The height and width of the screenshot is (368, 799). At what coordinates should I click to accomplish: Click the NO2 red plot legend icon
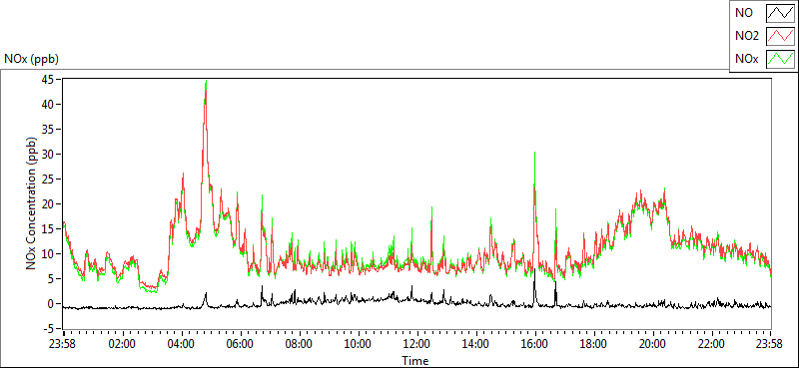780,36
